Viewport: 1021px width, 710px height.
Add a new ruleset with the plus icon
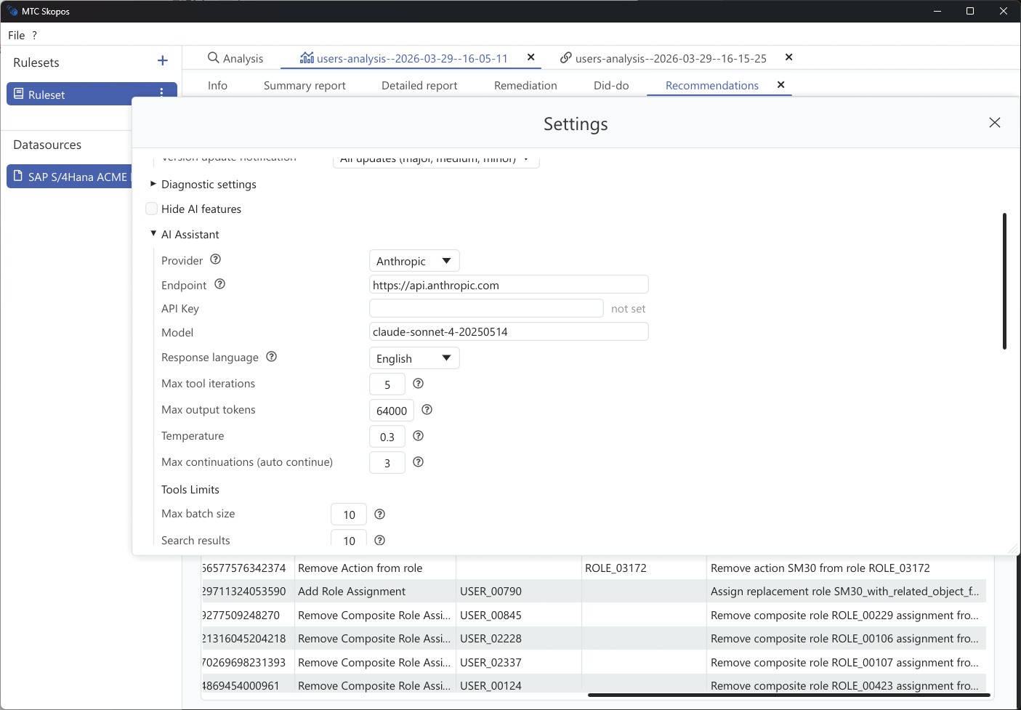(x=162, y=61)
